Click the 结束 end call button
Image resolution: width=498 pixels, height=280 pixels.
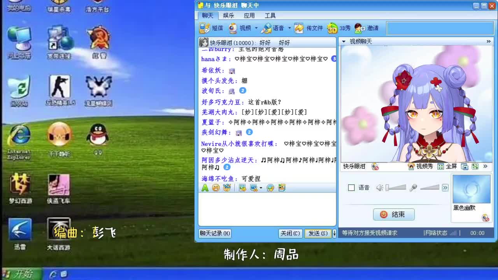pos(394,214)
